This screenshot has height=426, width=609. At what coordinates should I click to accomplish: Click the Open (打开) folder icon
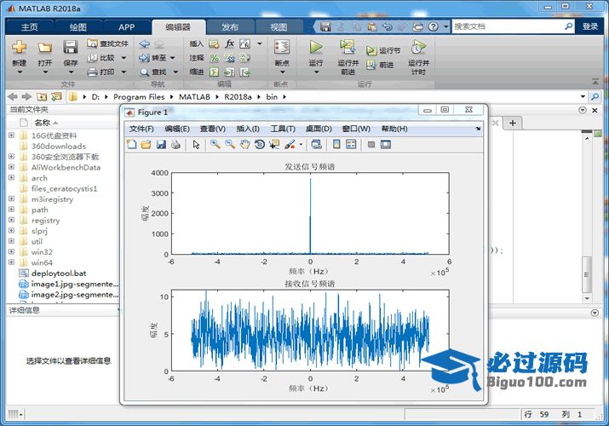[44, 48]
